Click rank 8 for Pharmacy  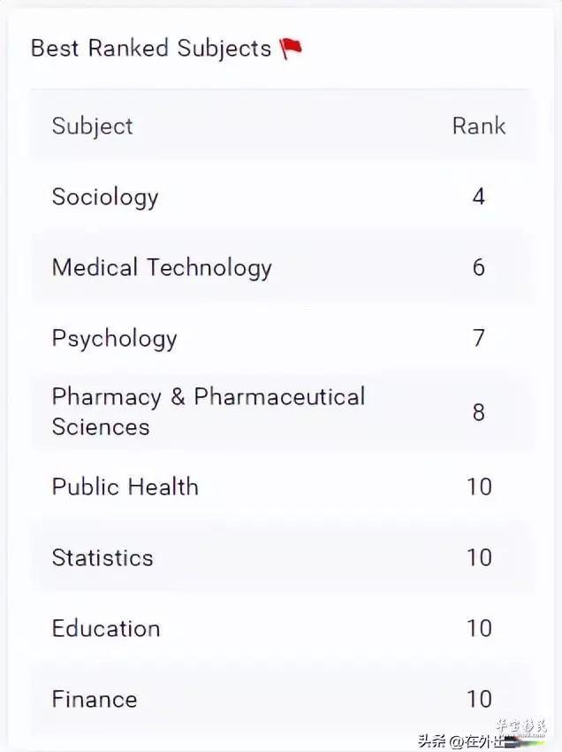point(479,412)
